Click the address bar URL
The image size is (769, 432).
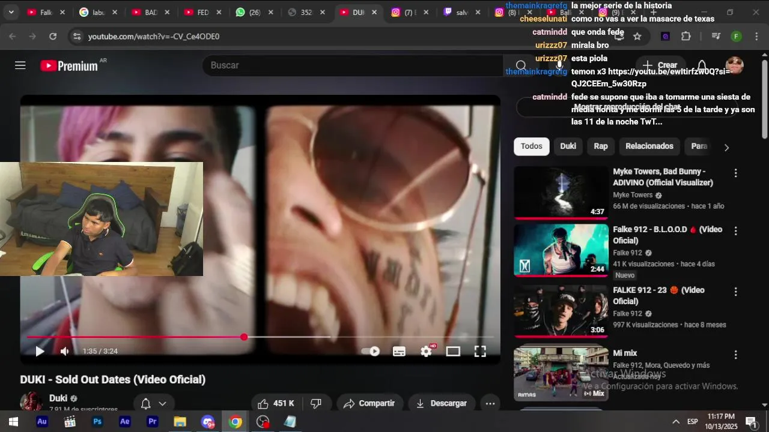(154, 37)
